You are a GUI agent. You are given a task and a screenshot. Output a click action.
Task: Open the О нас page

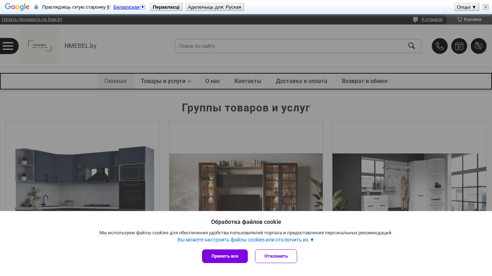point(213,81)
